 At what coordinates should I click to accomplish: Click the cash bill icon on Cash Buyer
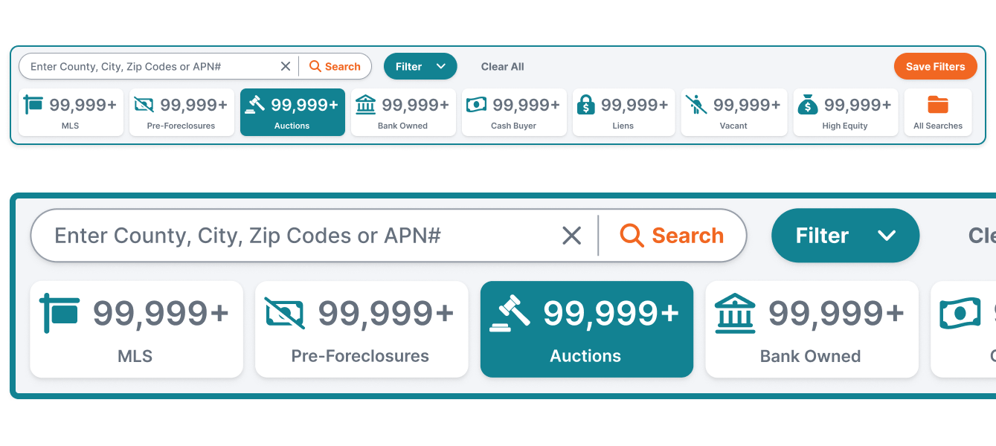pos(476,104)
